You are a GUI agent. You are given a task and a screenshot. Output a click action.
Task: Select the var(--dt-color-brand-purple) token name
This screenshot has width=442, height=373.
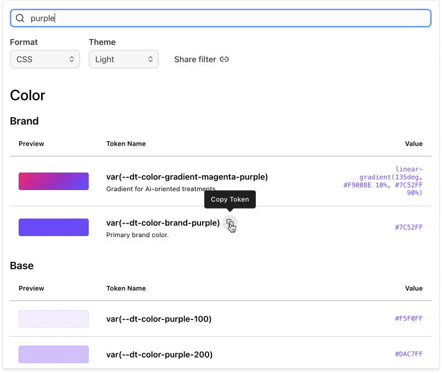(163, 223)
